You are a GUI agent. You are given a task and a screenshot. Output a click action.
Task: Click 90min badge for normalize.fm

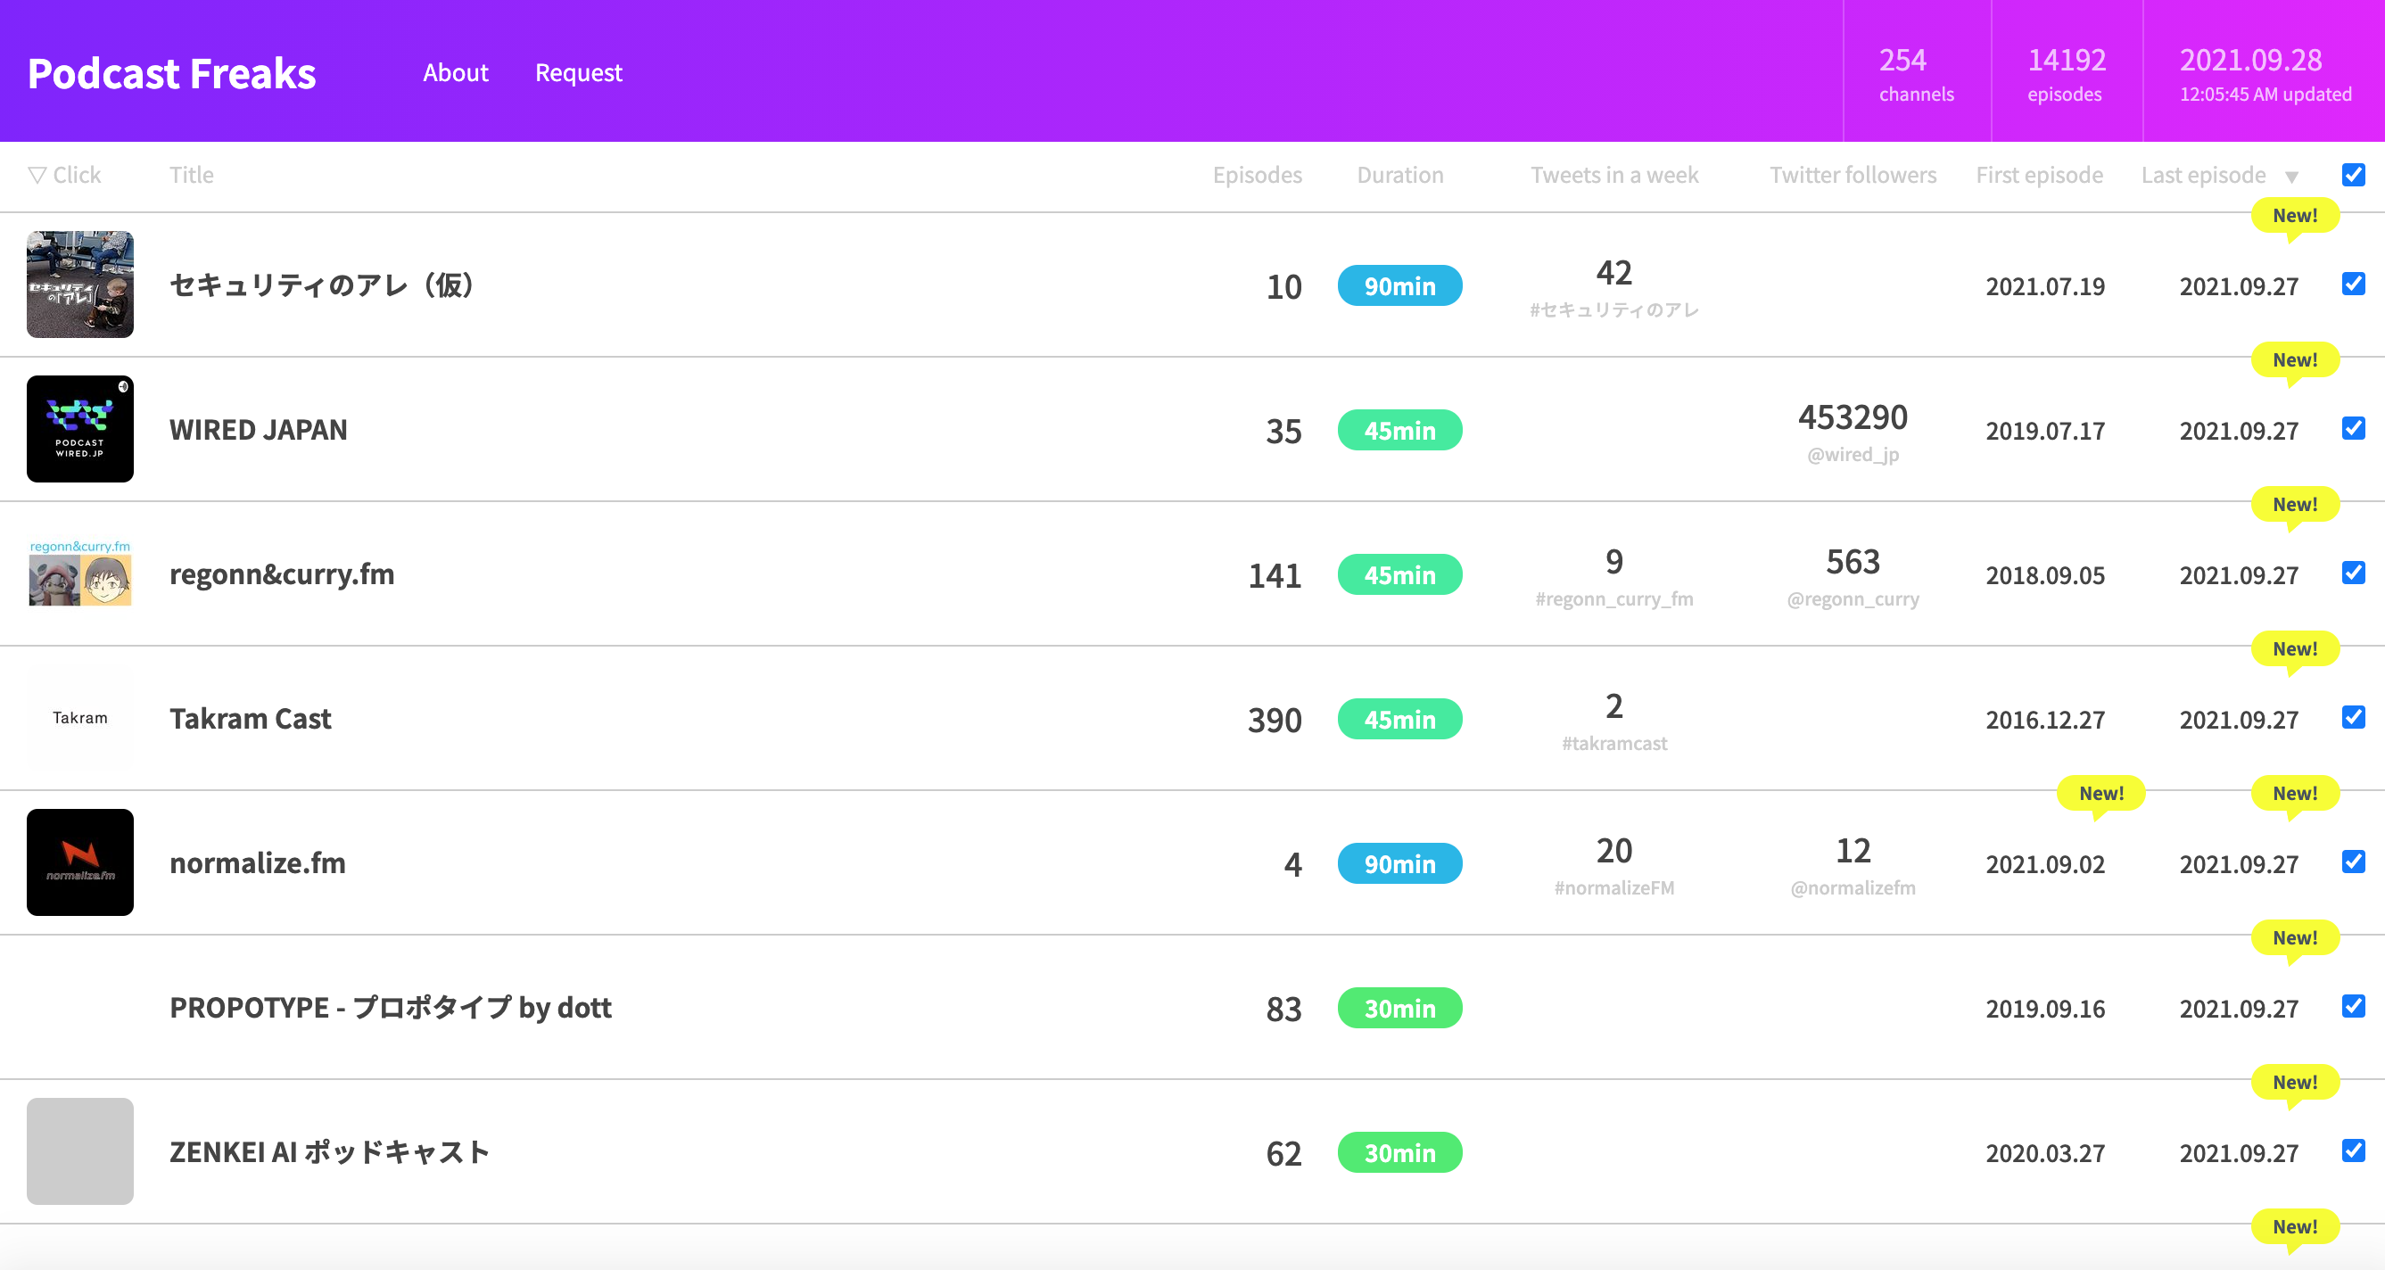tap(1400, 862)
